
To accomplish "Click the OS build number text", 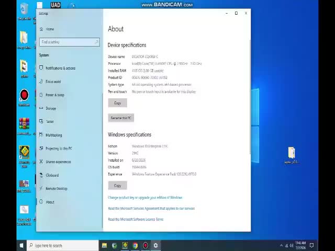I will [x=139, y=167].
